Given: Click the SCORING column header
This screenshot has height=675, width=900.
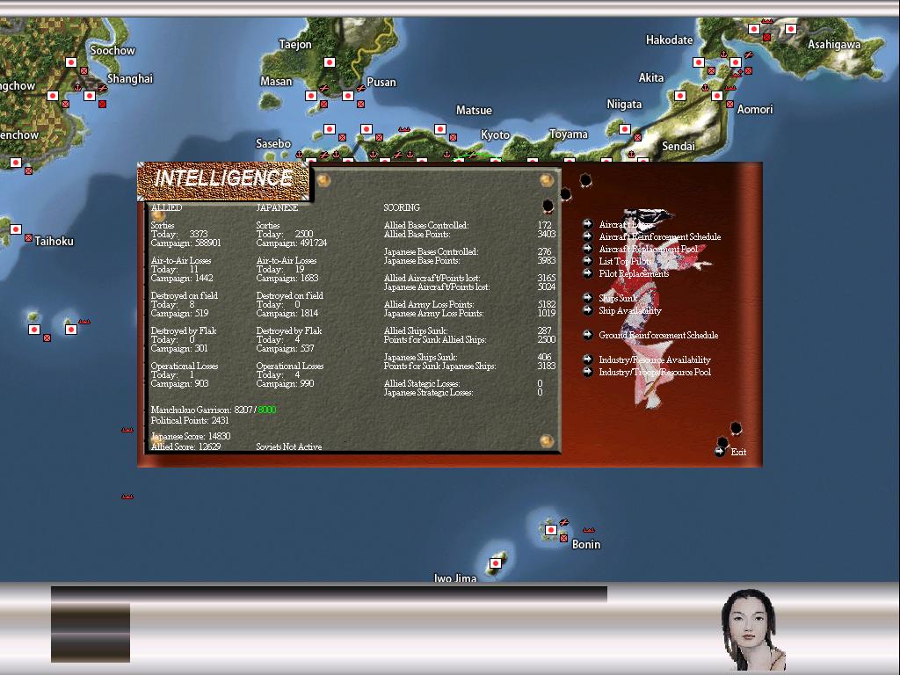Looking at the screenshot, I should tap(402, 207).
